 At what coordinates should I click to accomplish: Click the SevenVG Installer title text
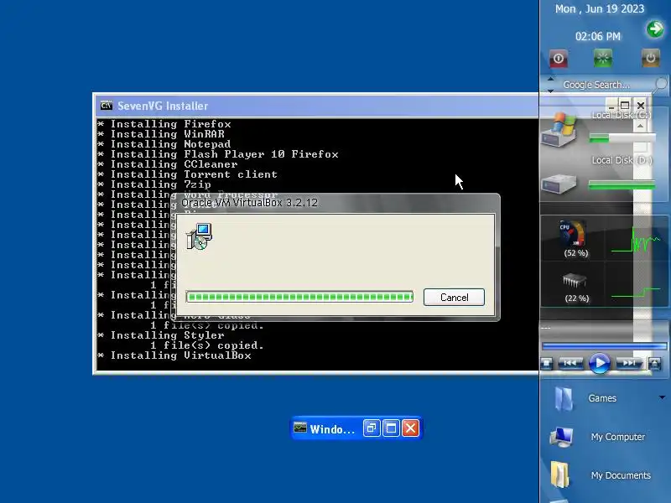[163, 106]
